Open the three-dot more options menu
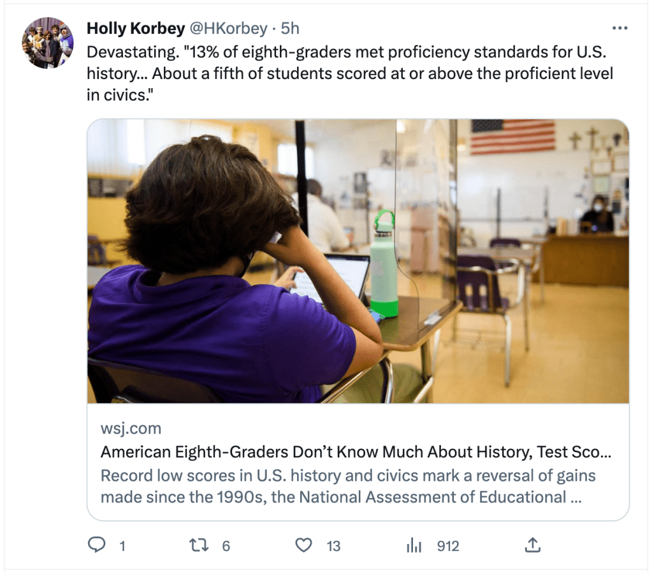Viewport: 652px width, 572px height. (x=619, y=29)
